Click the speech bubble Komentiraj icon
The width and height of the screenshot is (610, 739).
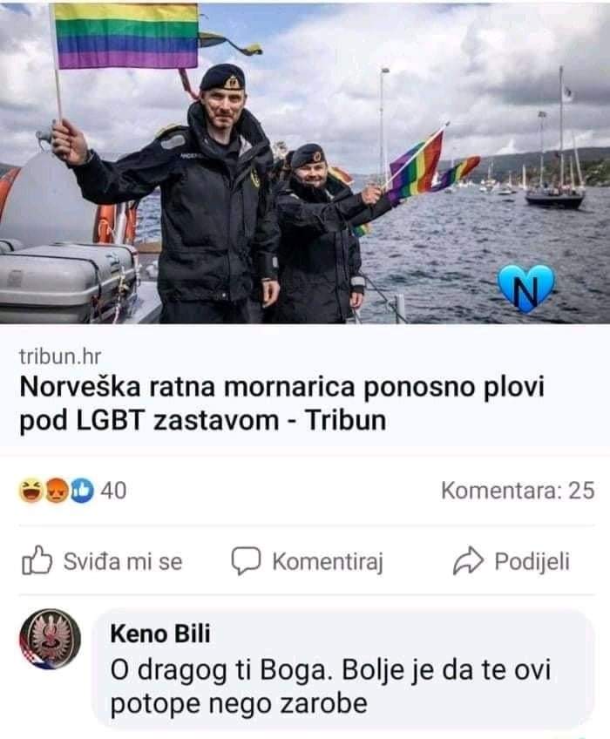click(x=246, y=561)
